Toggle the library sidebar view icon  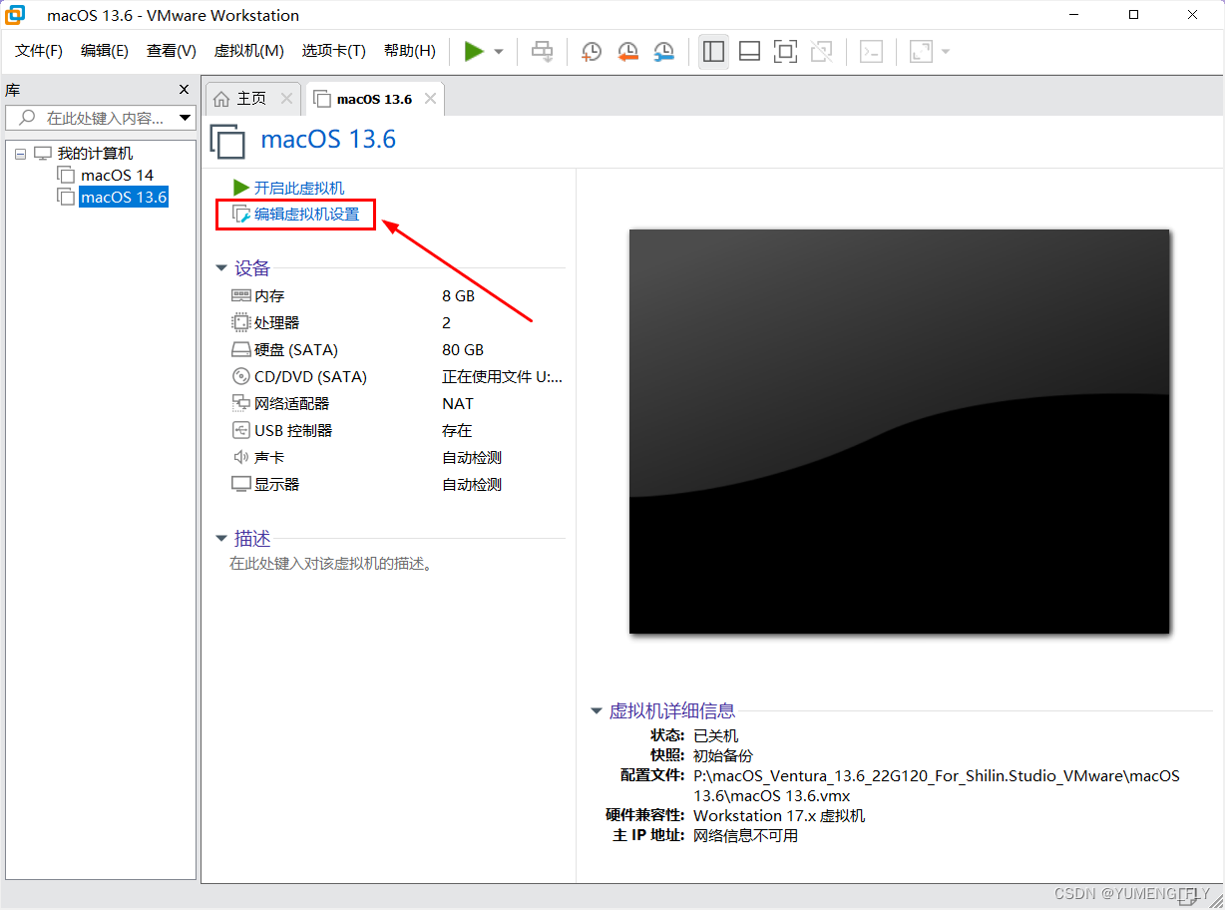point(713,52)
